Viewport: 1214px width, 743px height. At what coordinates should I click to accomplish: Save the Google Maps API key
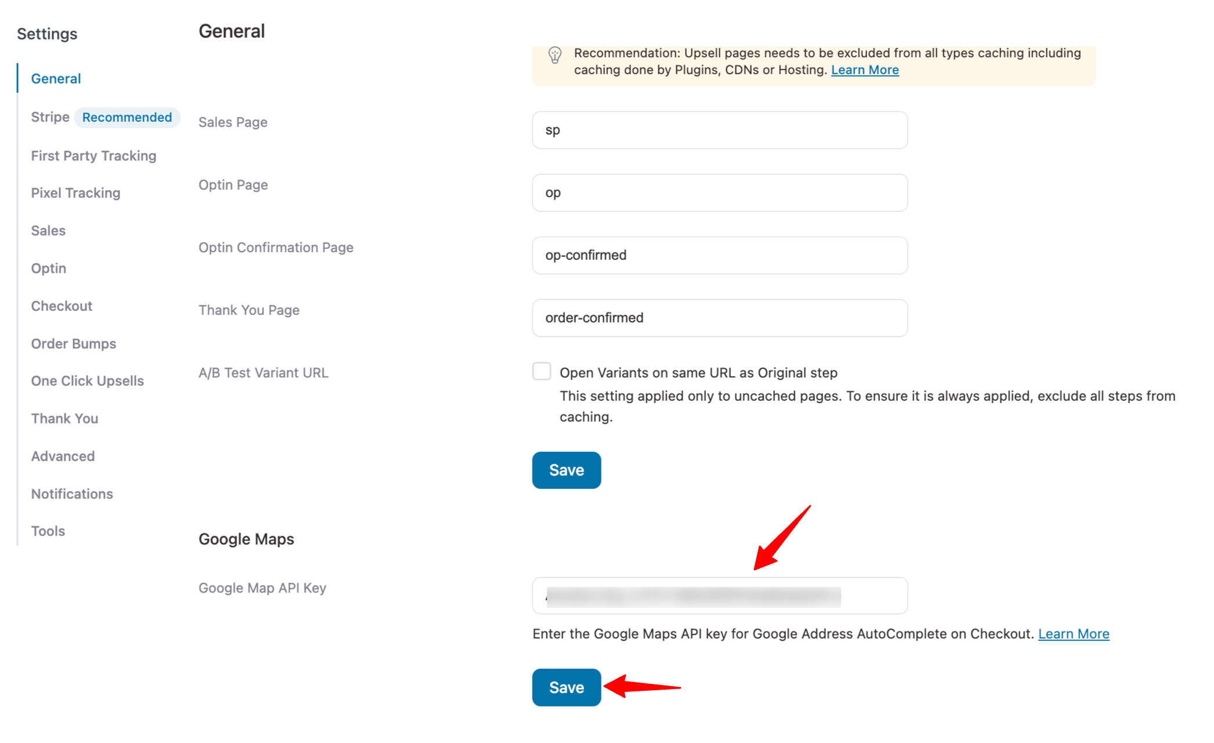(x=566, y=687)
